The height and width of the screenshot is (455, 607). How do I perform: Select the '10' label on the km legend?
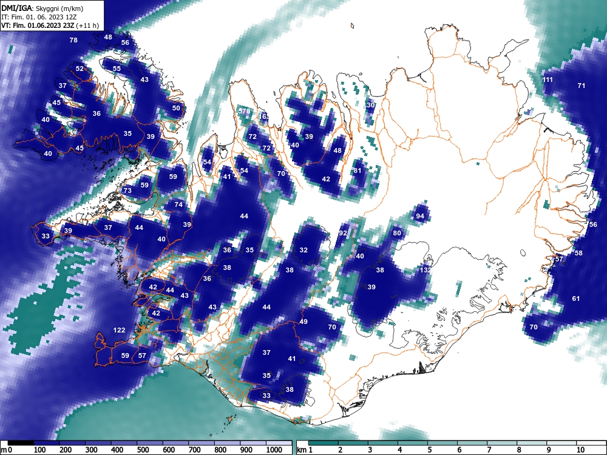(x=580, y=450)
